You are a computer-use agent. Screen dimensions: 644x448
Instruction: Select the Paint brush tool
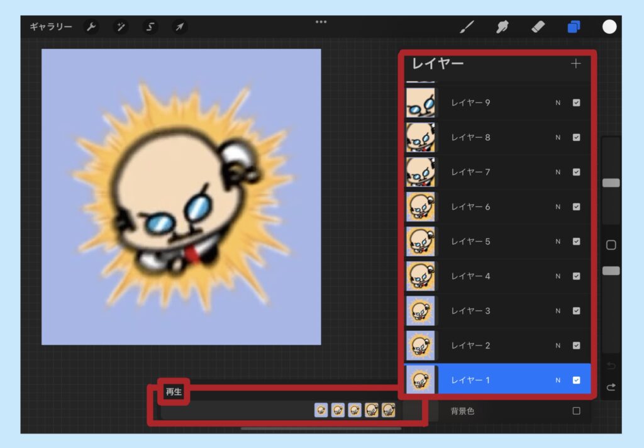(467, 27)
